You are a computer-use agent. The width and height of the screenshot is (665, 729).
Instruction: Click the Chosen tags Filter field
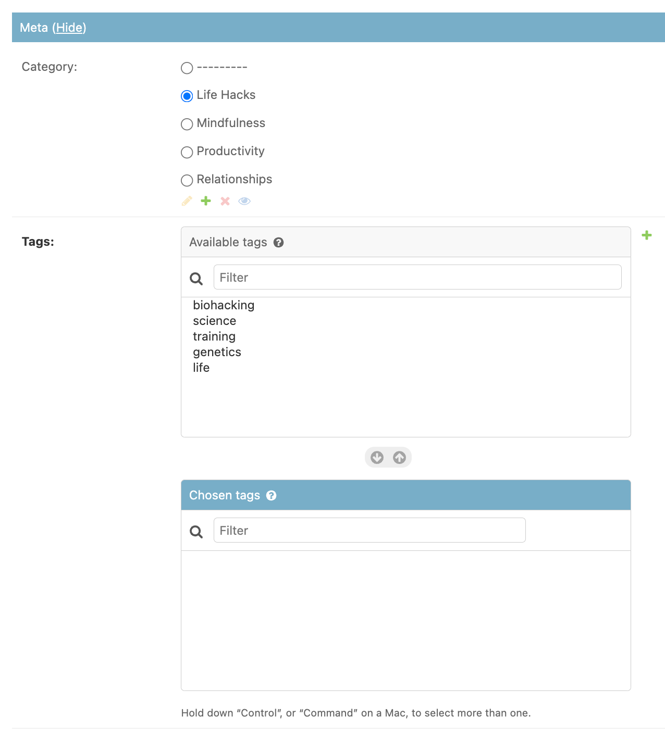[370, 530]
